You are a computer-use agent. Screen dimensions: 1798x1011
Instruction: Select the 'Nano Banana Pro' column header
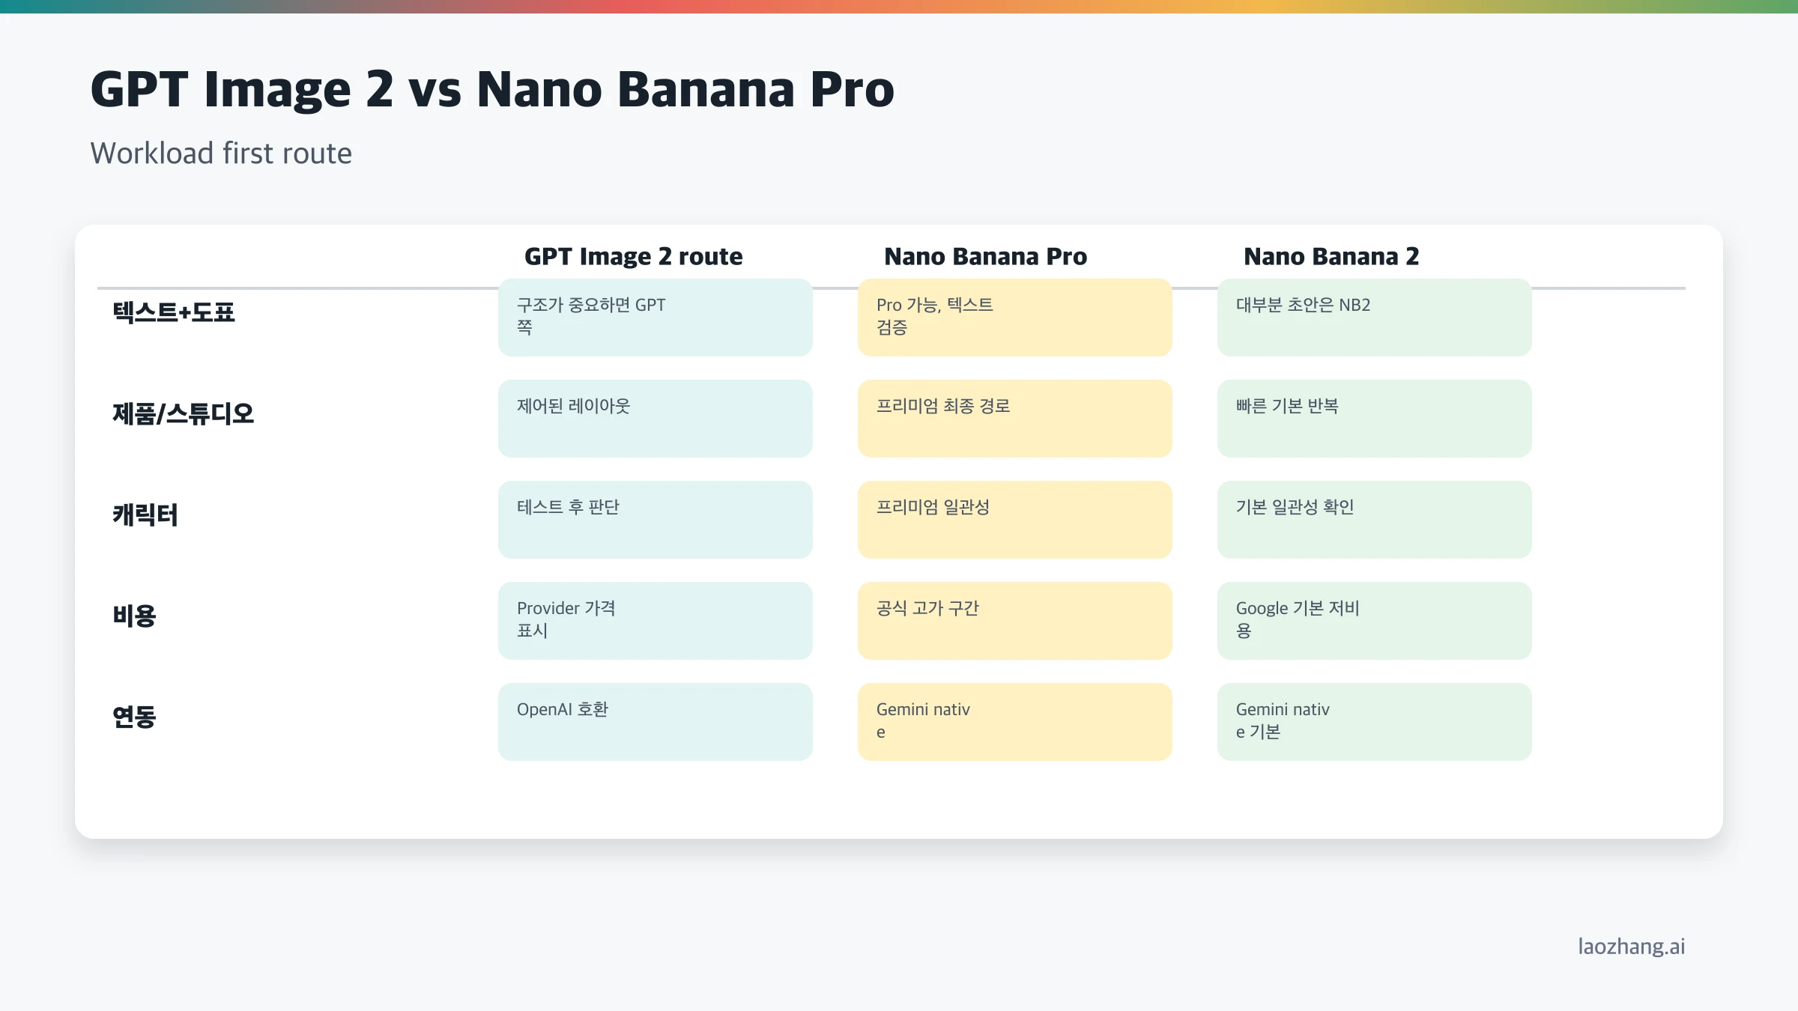tap(985, 257)
